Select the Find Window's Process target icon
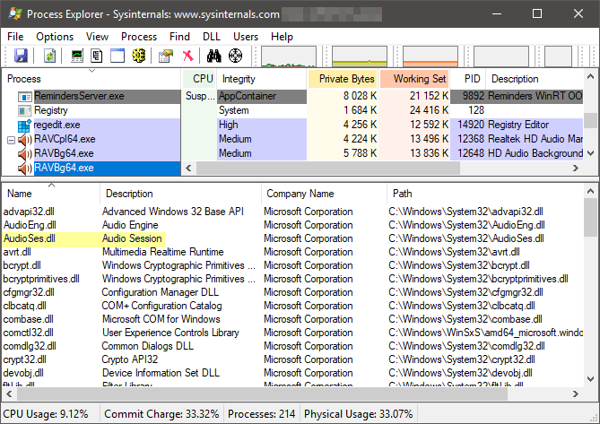 [x=235, y=56]
